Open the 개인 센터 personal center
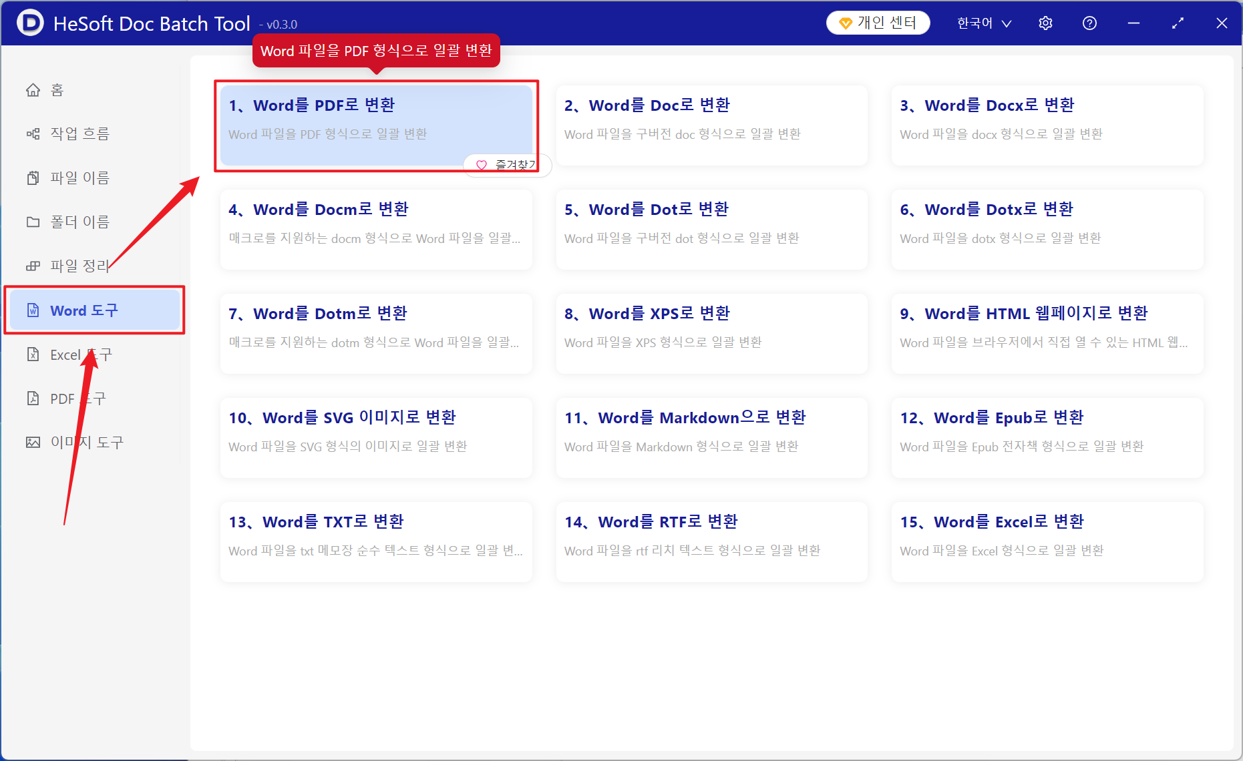Screen dimensions: 1243x761 tap(878, 23)
